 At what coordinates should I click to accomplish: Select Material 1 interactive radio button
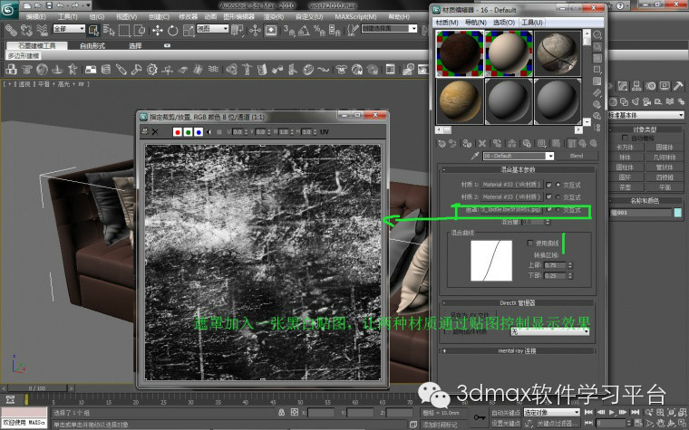(x=558, y=185)
